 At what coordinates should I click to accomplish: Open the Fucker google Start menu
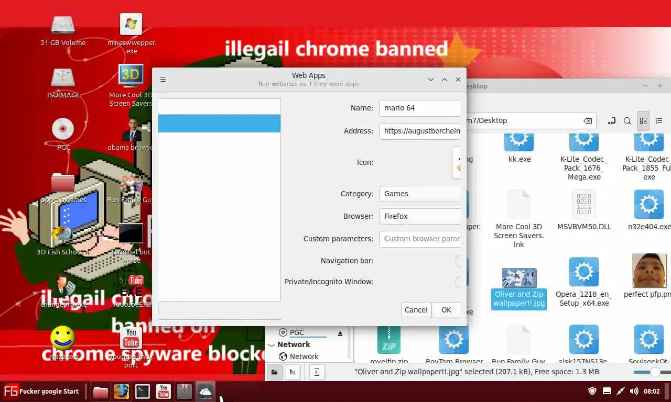click(x=42, y=391)
